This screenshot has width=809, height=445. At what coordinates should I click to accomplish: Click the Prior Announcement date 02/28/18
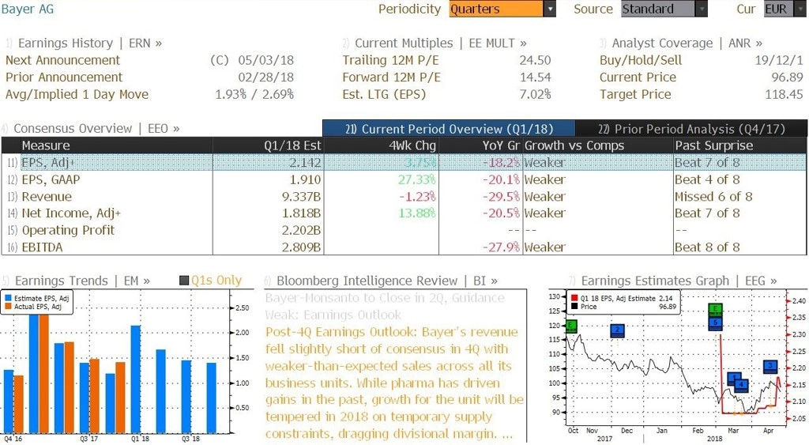coord(265,77)
